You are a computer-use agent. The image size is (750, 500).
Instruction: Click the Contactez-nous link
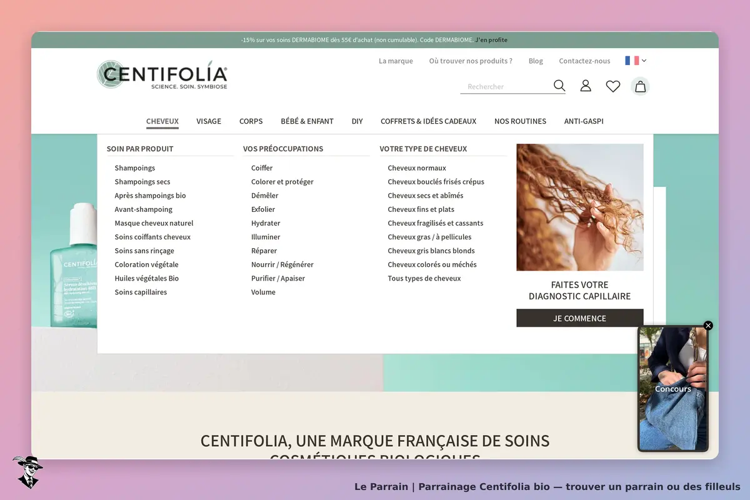[584, 61]
